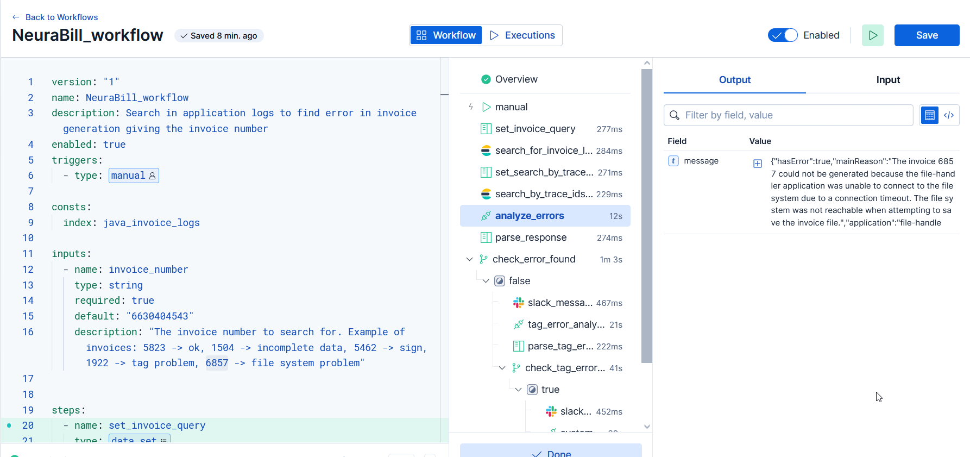Click the parse_response data set icon
This screenshot has width=970, height=457.
coord(486,237)
